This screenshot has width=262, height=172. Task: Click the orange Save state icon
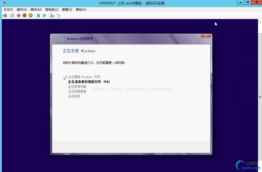(31, 15)
